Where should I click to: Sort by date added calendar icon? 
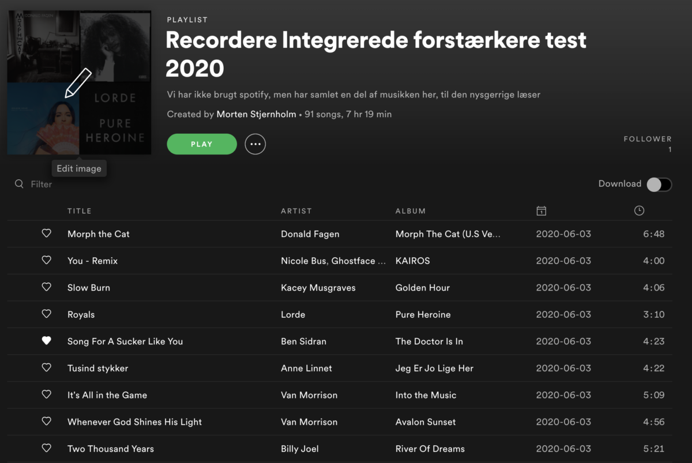pyautogui.click(x=541, y=211)
